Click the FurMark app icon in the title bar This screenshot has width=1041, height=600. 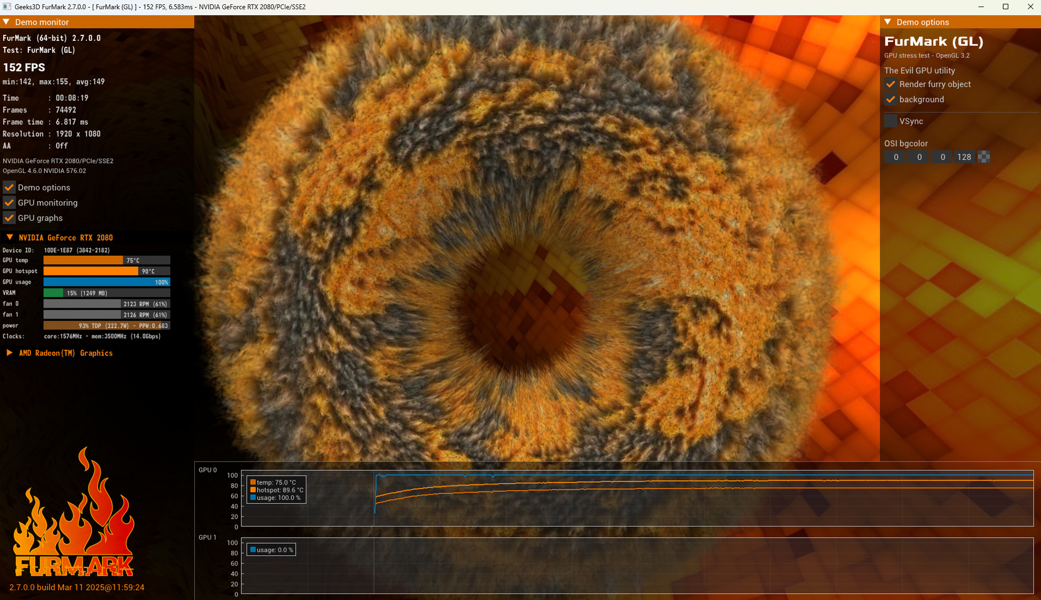7,7
